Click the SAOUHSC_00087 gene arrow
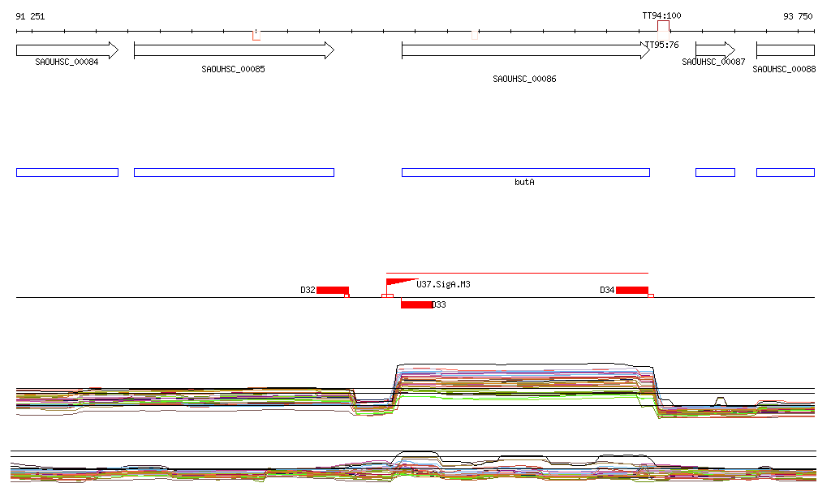This screenshot has height=496, width=831. tap(715, 50)
